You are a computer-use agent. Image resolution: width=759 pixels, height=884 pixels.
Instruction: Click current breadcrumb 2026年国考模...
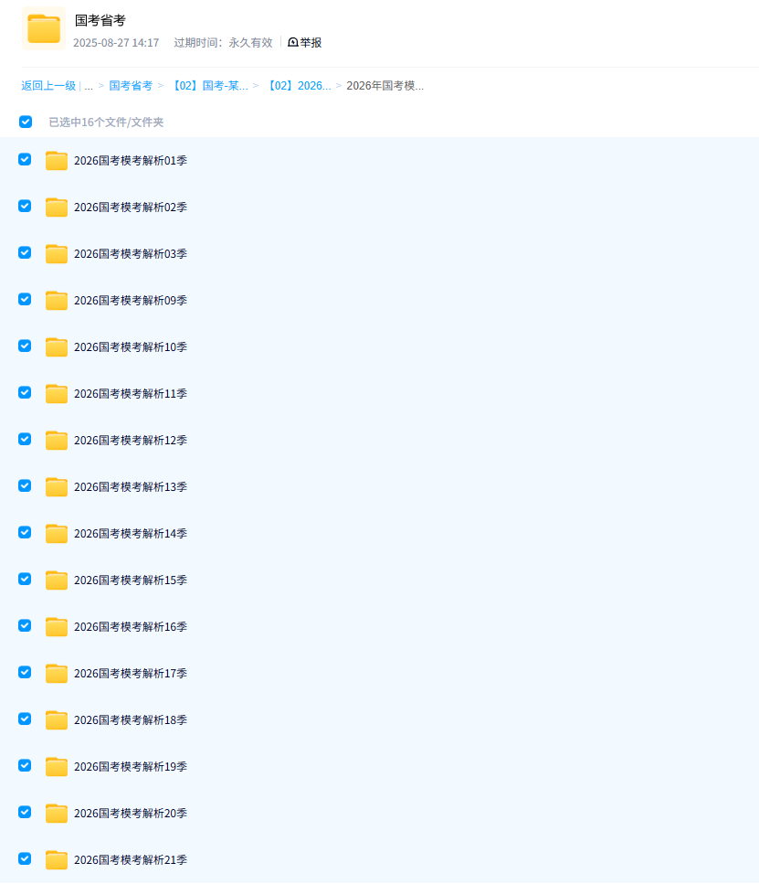[x=385, y=86]
